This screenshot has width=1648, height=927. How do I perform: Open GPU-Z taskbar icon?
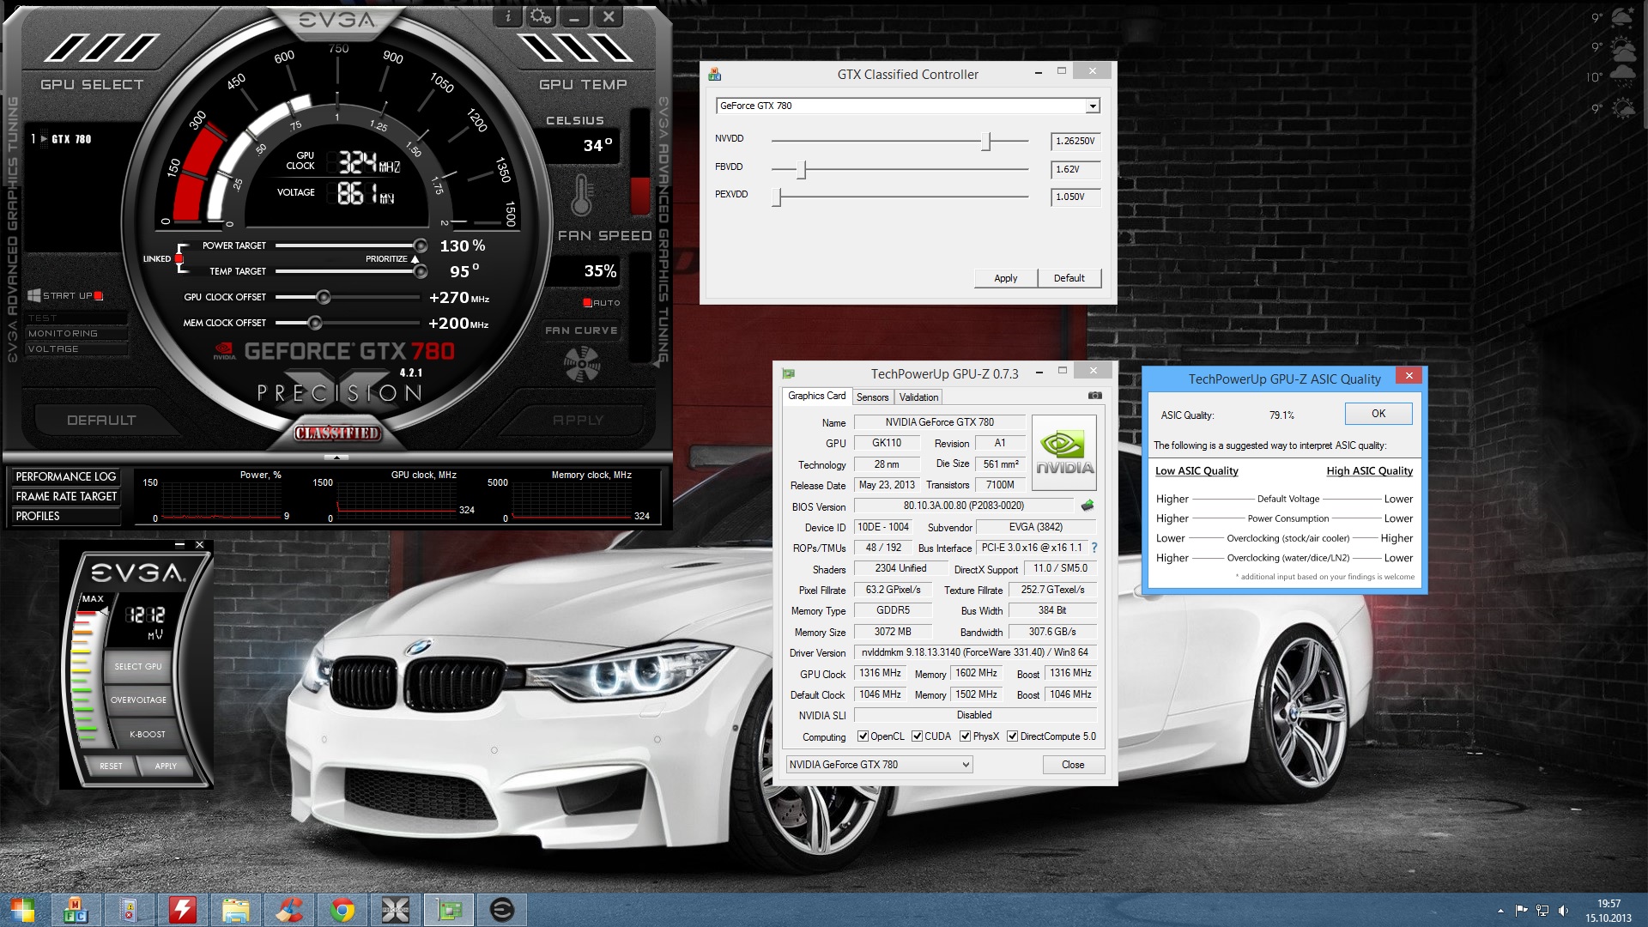click(449, 910)
